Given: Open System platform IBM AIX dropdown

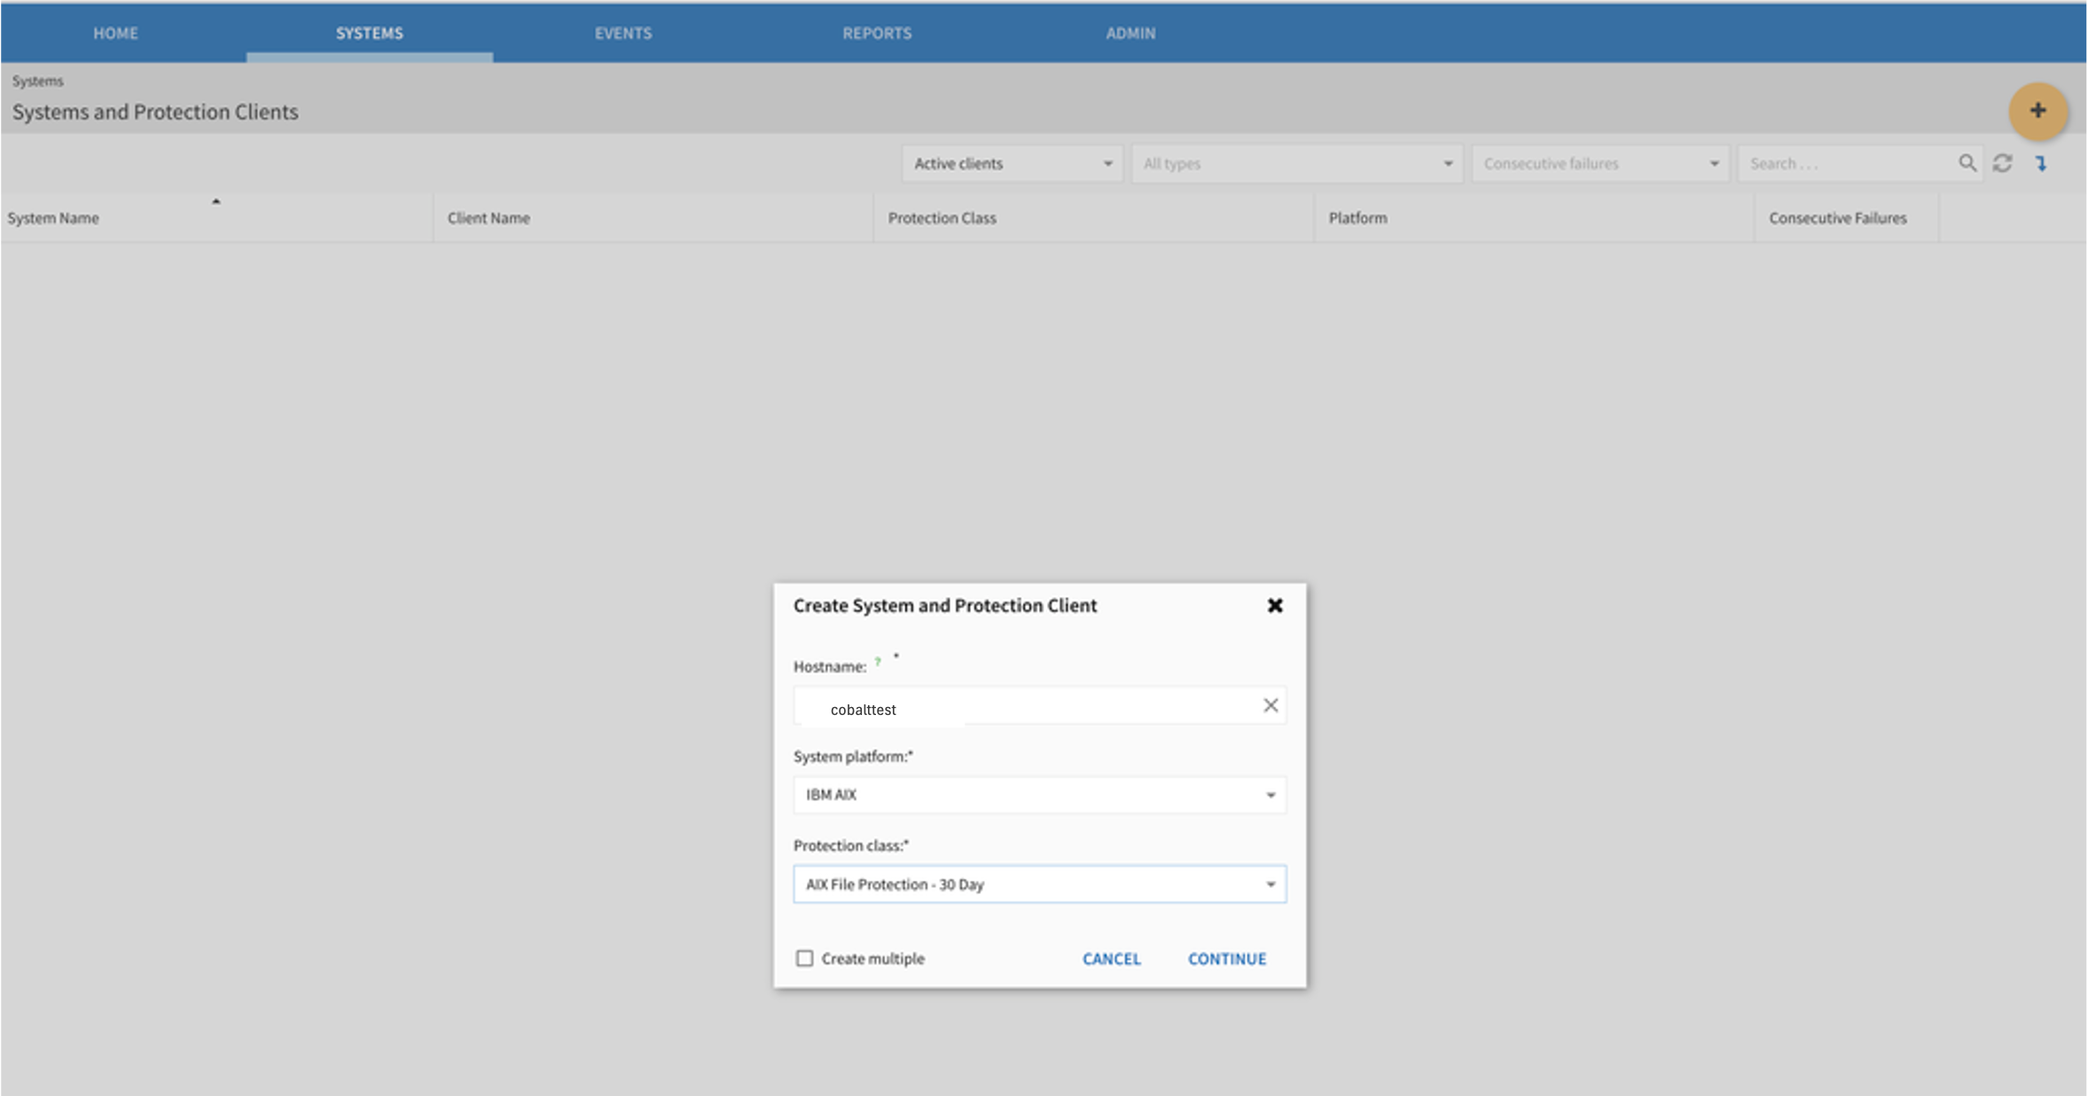Looking at the screenshot, I should (1039, 795).
